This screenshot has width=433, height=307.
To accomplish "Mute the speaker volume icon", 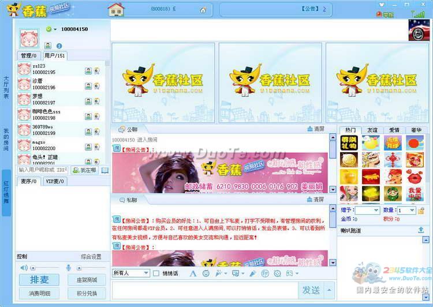I will pyautogui.click(x=24, y=268).
